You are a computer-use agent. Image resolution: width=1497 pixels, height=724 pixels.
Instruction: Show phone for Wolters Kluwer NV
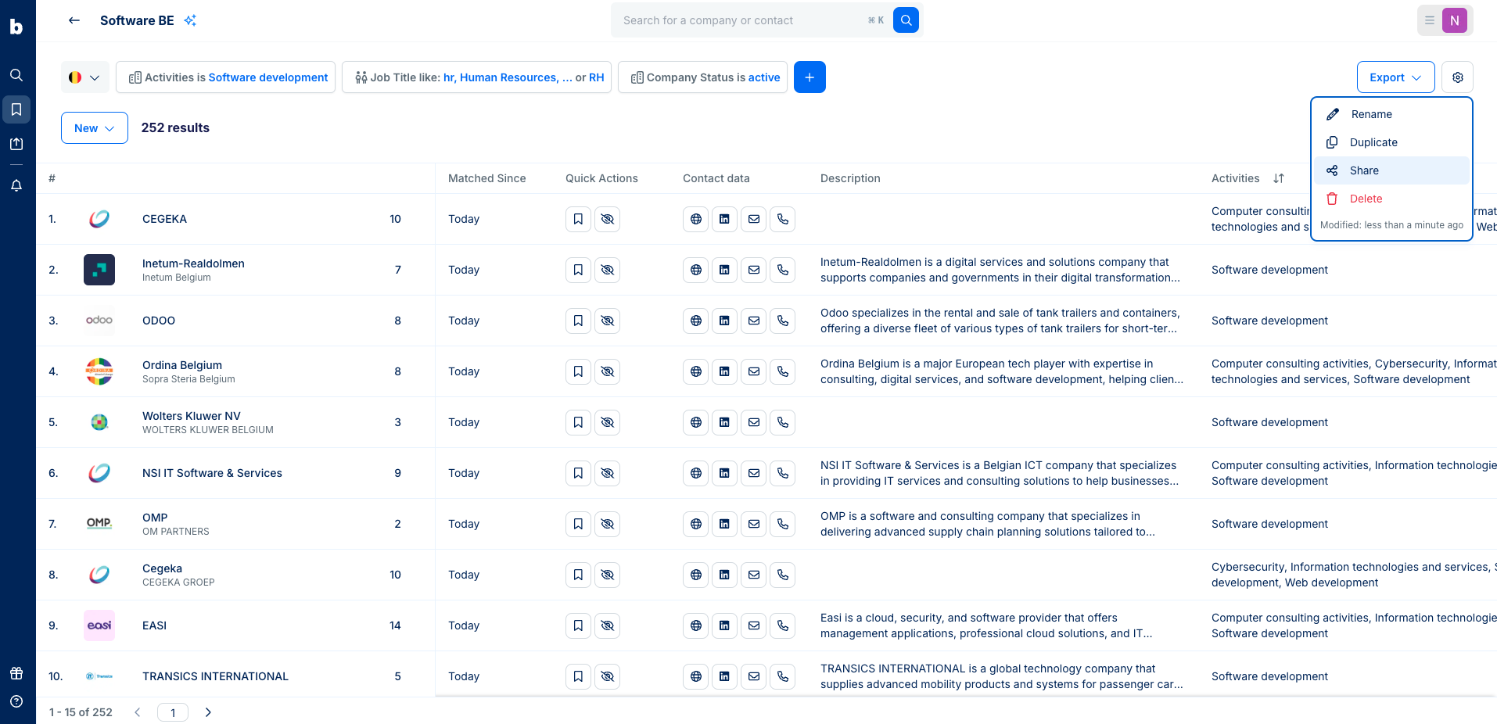[783, 422]
